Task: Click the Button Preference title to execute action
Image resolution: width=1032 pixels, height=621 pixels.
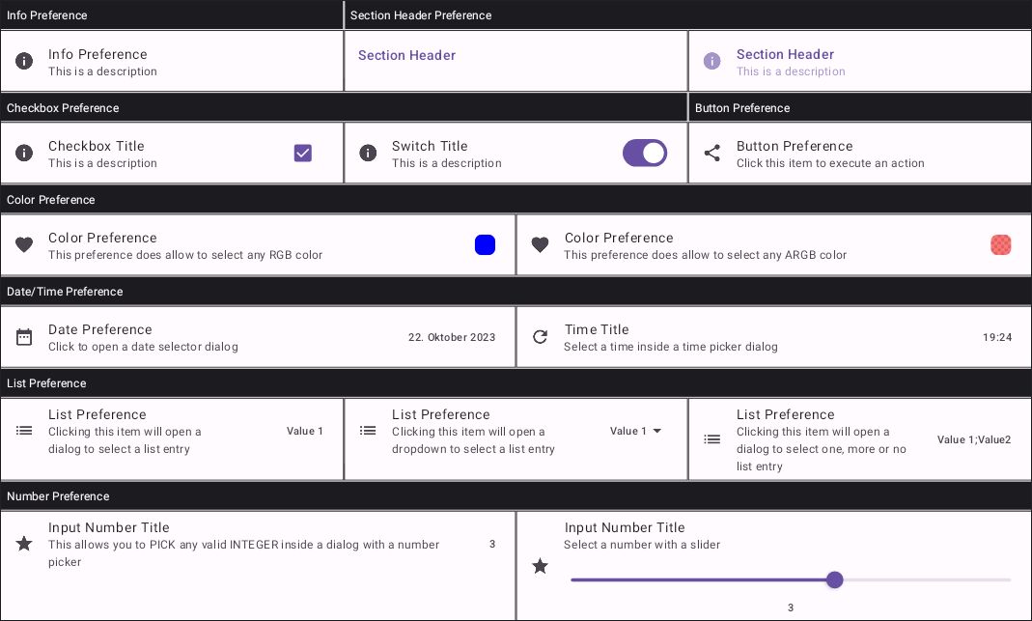Action: (x=794, y=146)
